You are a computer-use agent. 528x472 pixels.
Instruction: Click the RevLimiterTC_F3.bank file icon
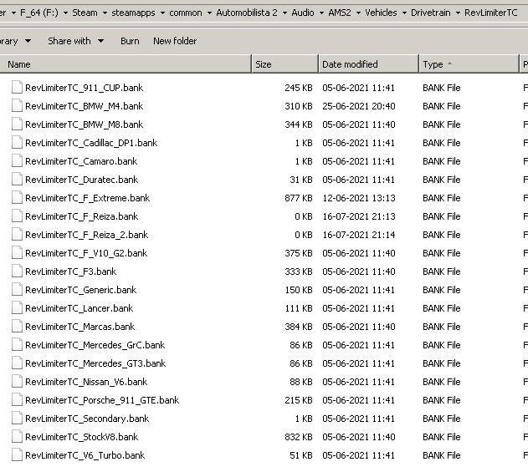click(x=17, y=272)
